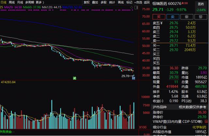
Task: Click the blue 卖 sell button
Action: [x=173, y=17]
